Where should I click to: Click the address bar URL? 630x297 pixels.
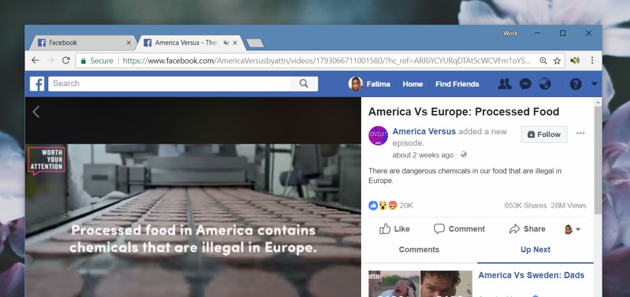[x=327, y=61]
